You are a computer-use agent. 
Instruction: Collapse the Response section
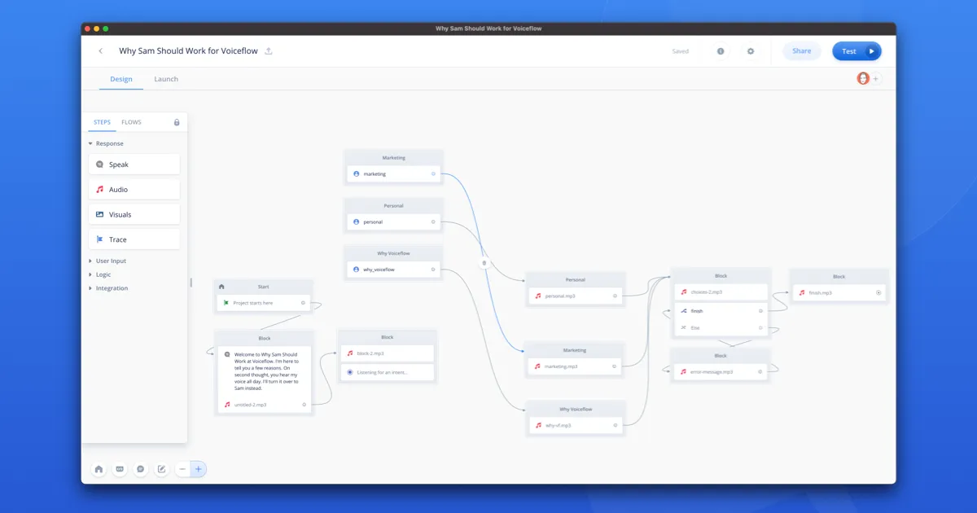pyautogui.click(x=107, y=143)
